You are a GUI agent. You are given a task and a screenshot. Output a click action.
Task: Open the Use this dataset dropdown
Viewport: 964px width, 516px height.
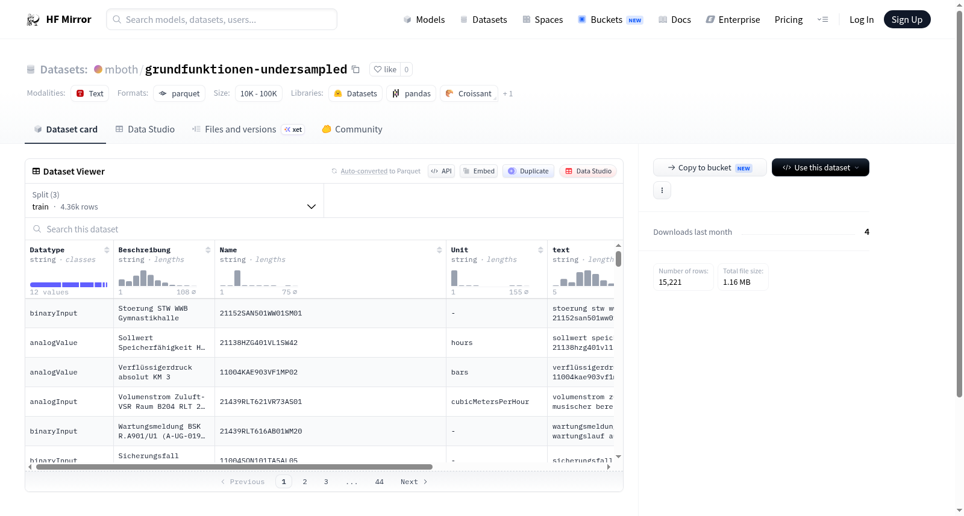click(x=820, y=167)
